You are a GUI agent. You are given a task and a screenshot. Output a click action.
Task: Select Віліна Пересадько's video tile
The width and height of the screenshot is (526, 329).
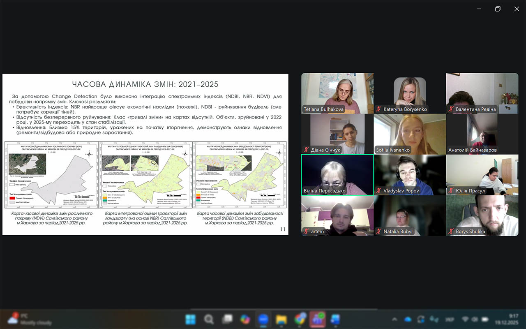337,174
